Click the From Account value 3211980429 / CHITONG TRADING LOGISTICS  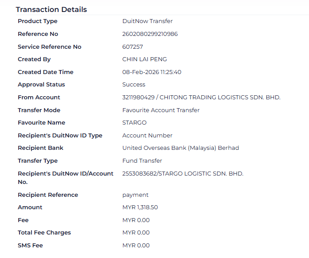pos(201,98)
